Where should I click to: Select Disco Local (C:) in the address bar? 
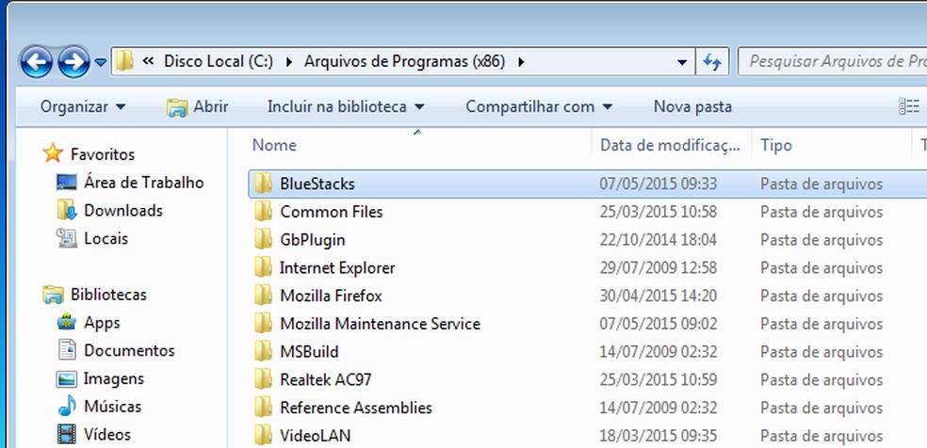click(x=219, y=61)
